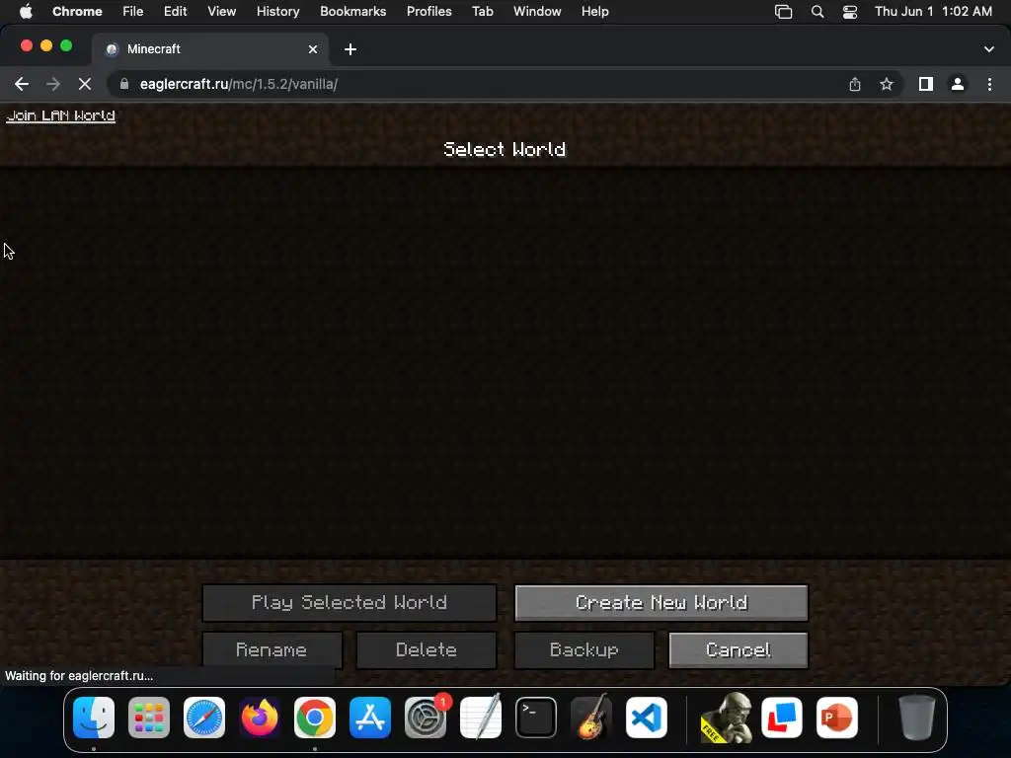Open the Window menu
This screenshot has width=1011, height=758.
click(x=537, y=12)
